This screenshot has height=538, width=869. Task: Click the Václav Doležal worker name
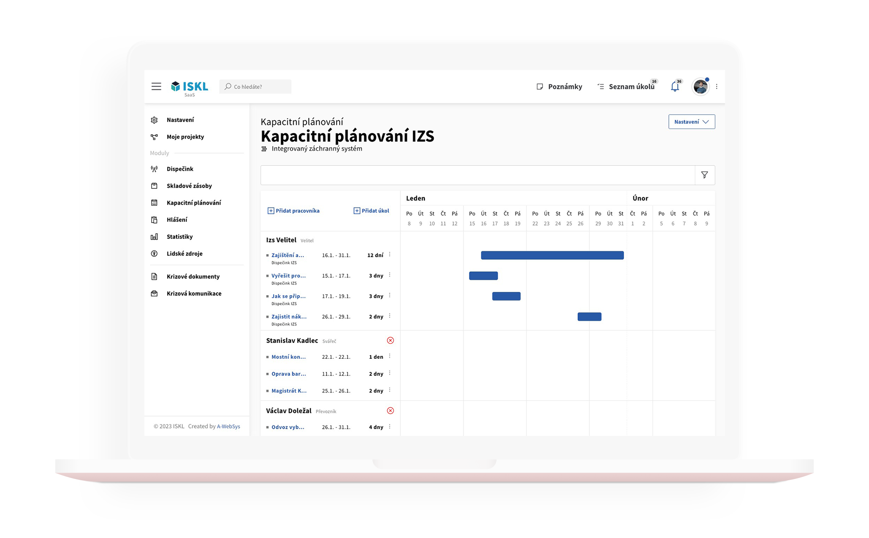pos(289,411)
